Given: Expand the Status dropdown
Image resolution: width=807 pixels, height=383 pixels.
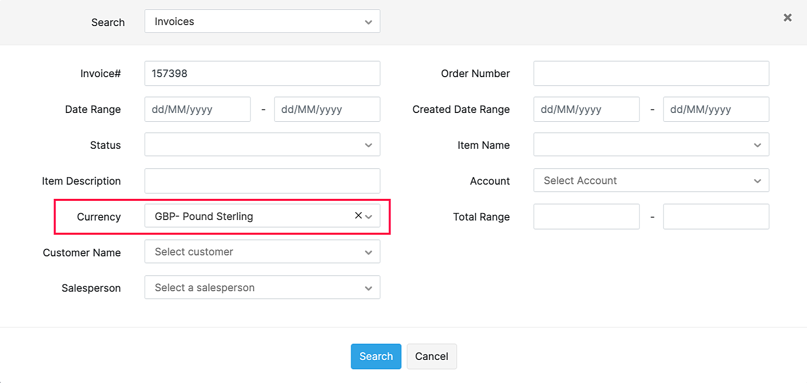Looking at the screenshot, I should tap(262, 145).
